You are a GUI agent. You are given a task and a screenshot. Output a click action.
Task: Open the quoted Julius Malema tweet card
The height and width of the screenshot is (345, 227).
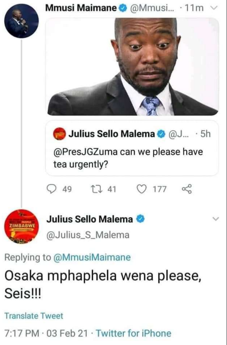point(132,148)
